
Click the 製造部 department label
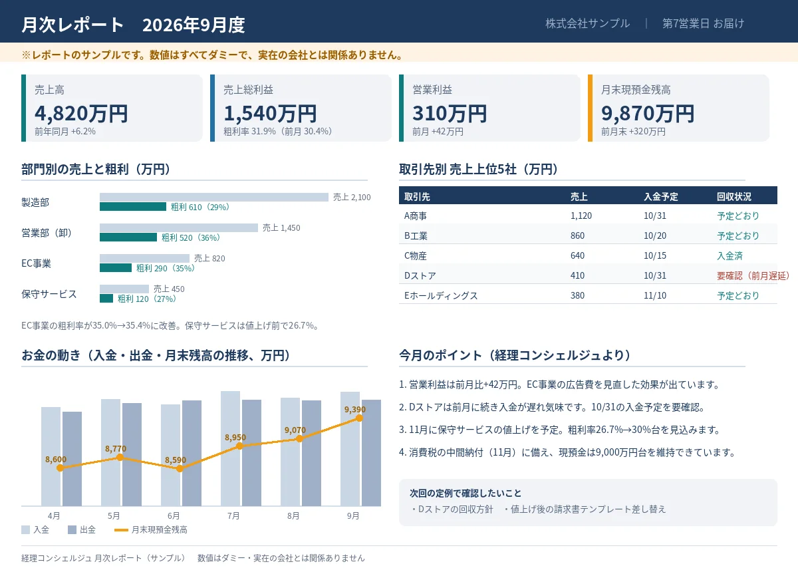tap(35, 202)
